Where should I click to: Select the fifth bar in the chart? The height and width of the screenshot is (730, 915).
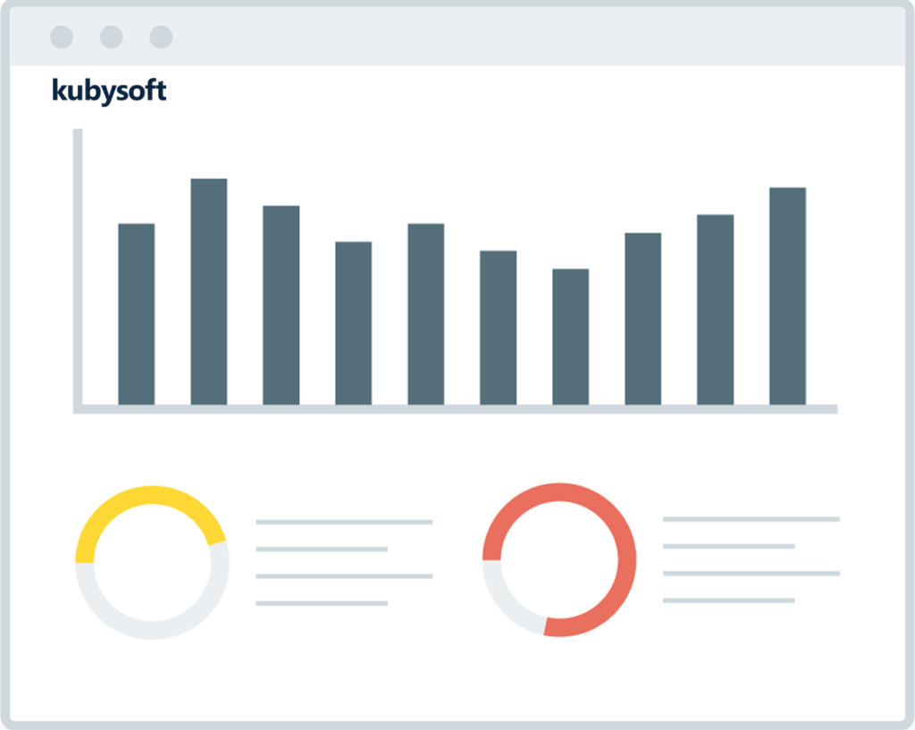point(425,314)
